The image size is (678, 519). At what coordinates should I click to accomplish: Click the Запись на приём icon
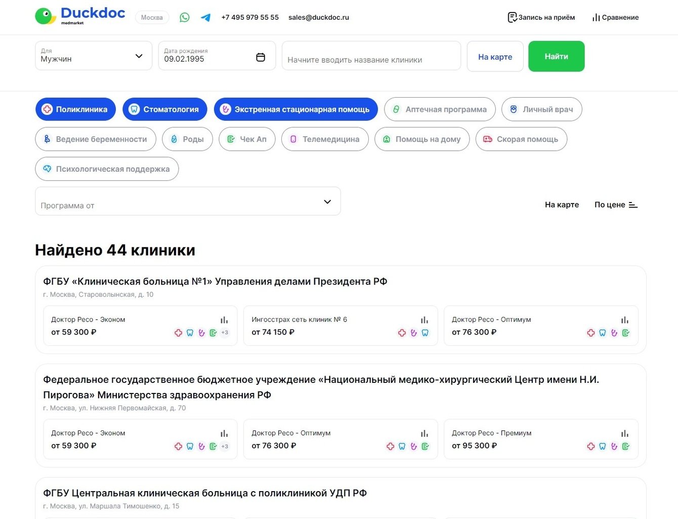click(x=512, y=17)
